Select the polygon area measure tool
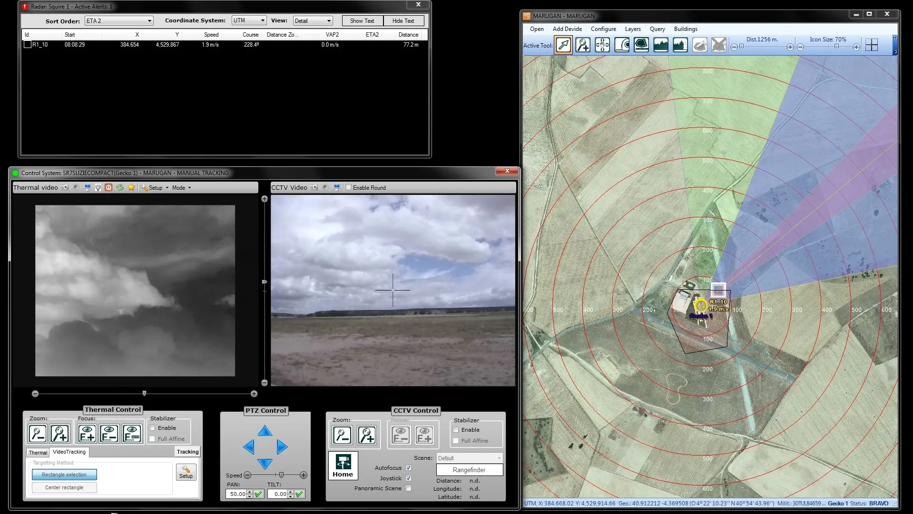 [x=641, y=45]
